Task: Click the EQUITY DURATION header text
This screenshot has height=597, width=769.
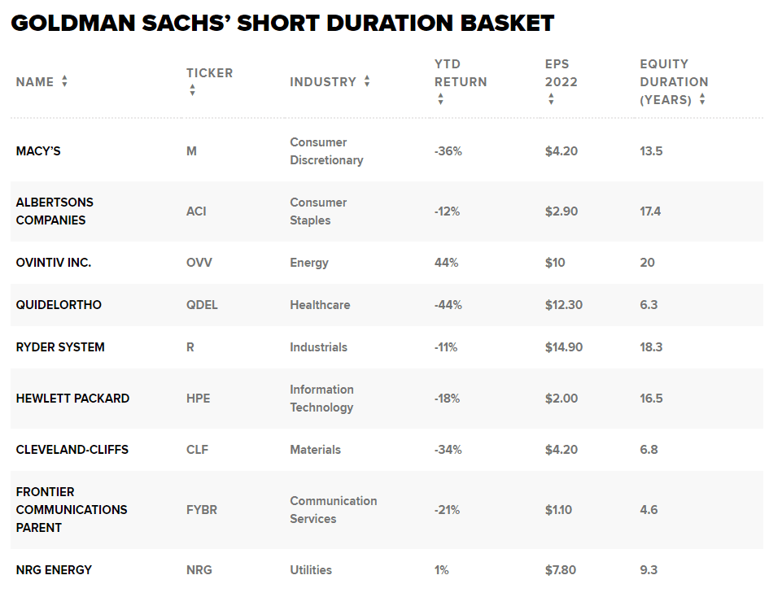Action: point(674,82)
